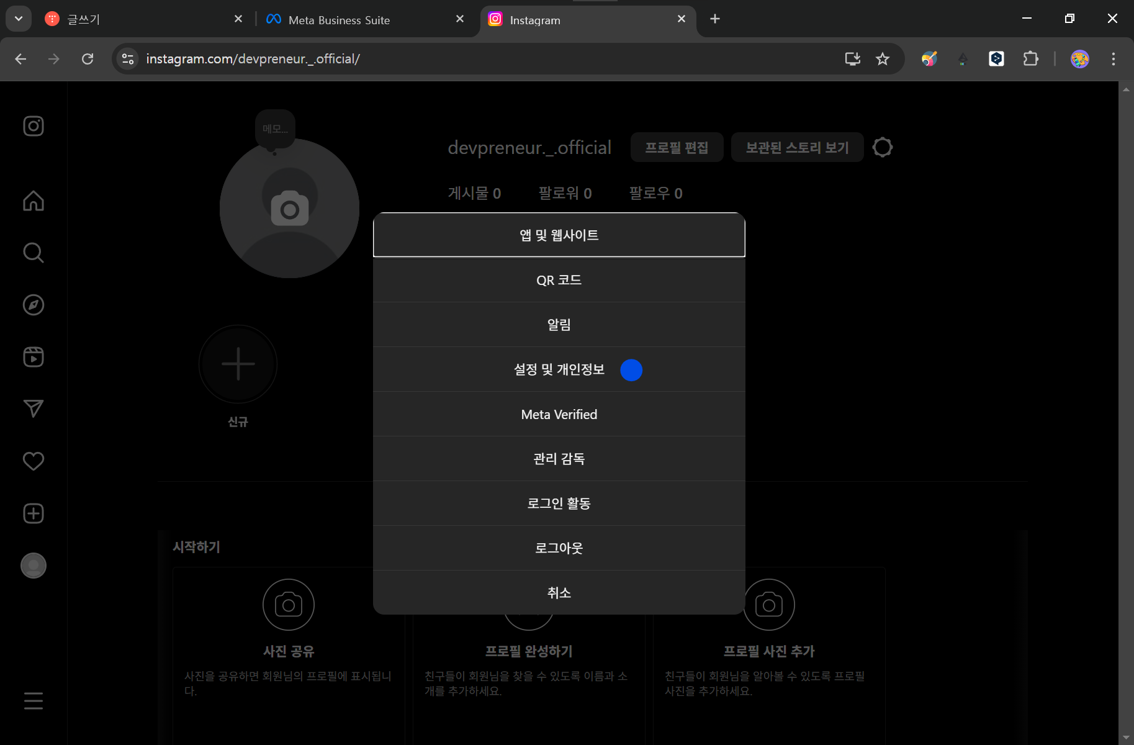Go back with the browser back arrow
The image size is (1134, 745).
click(20, 59)
